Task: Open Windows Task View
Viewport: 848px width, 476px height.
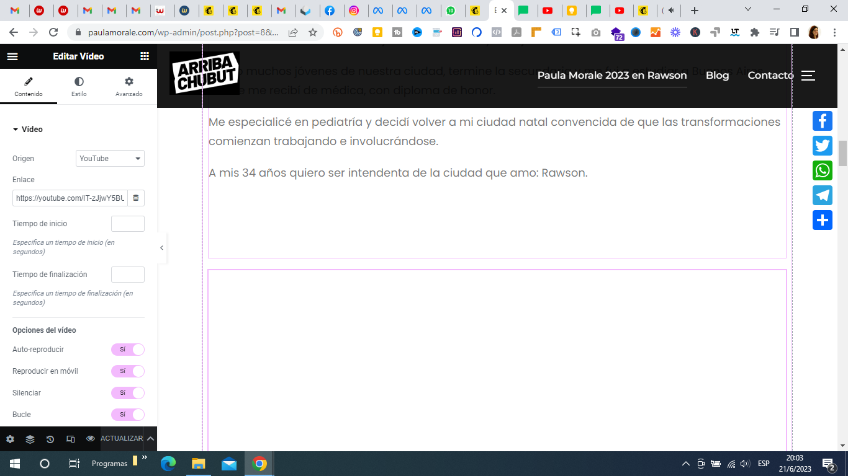Action: click(74, 464)
